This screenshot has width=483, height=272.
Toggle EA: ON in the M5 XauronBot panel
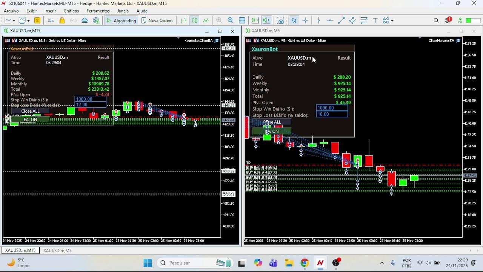(x=272, y=131)
